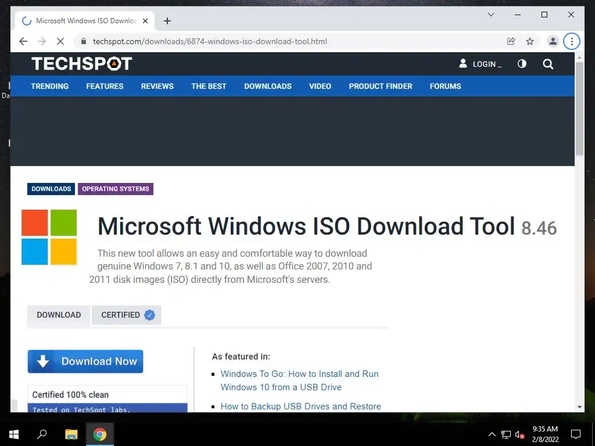Open the FORUMS menu
This screenshot has width=595, height=446.
(x=445, y=86)
